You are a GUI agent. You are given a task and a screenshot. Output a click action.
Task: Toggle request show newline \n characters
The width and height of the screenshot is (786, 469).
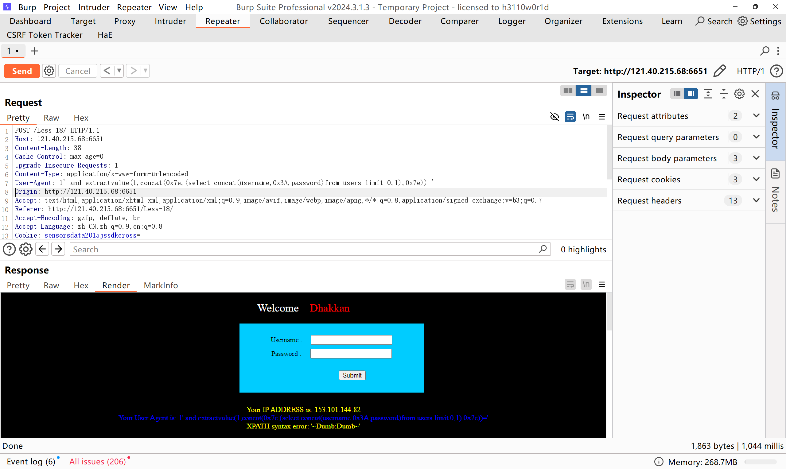pyautogui.click(x=586, y=117)
